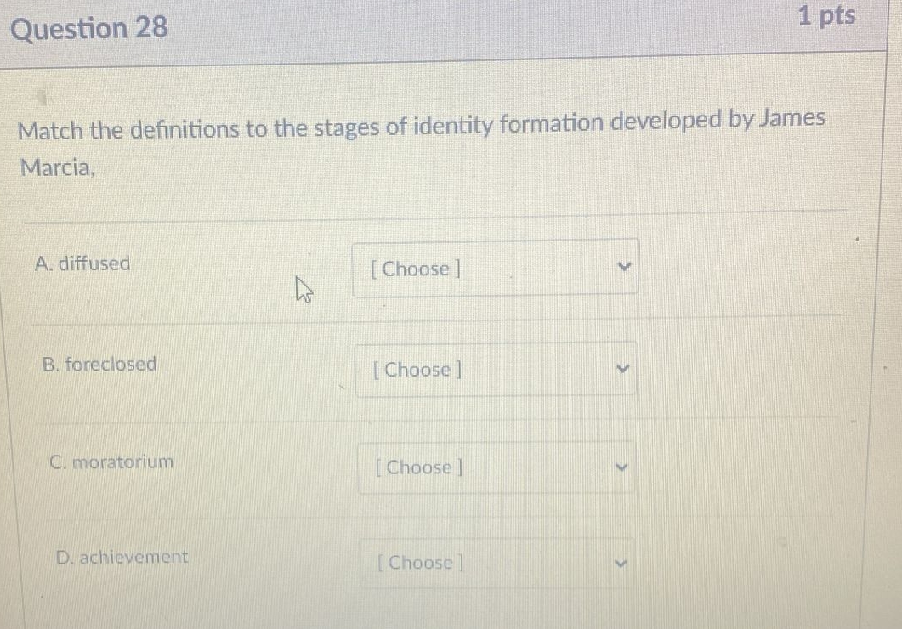
Task: Click the A. diffused label text
Action: point(84,263)
